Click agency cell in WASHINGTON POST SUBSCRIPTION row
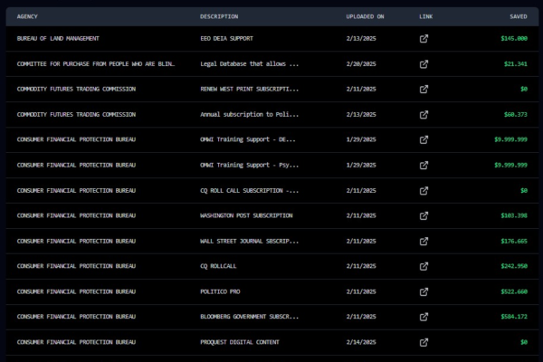This screenshot has width=543, height=362. click(x=76, y=215)
